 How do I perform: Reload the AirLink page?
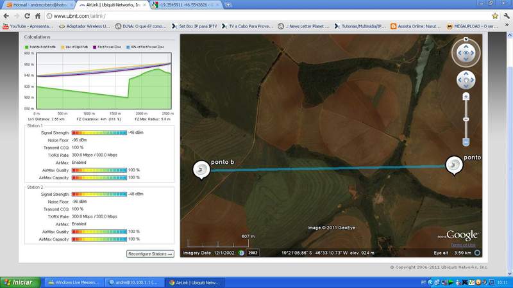click(x=27, y=15)
